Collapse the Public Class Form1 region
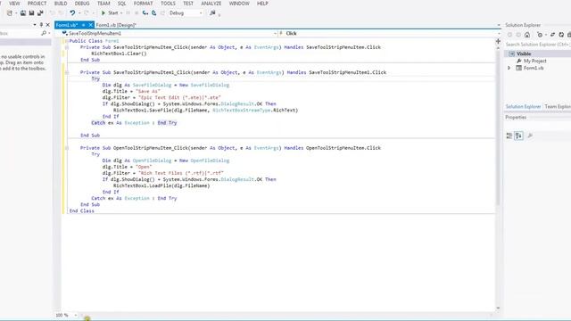This screenshot has height=321, width=571. tap(66, 41)
